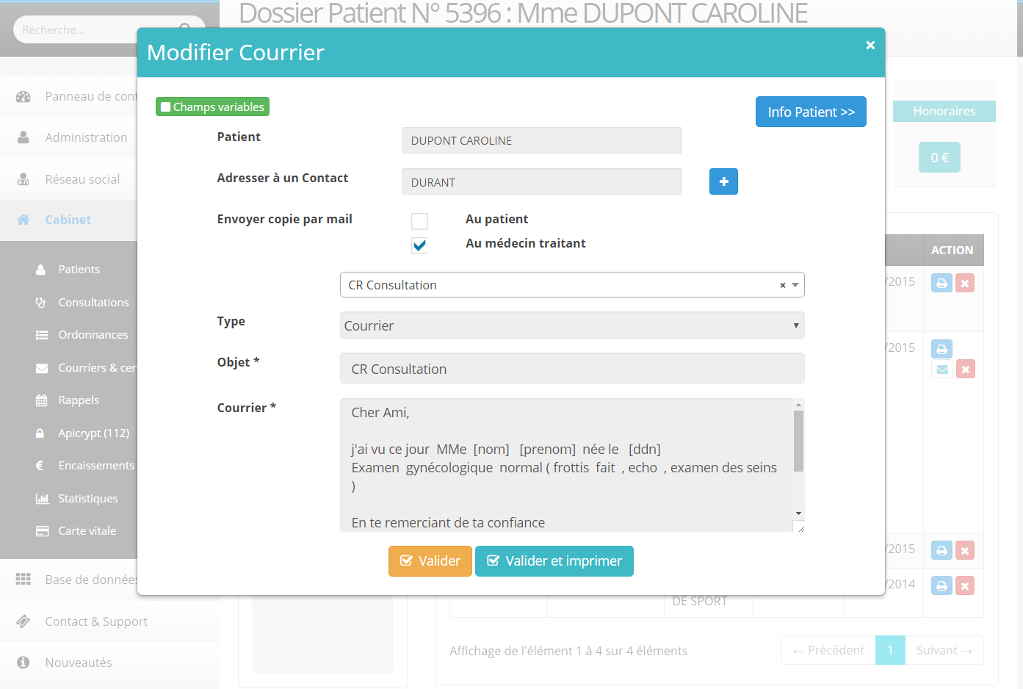Enable the 'Au patient' mail copy checkbox
This screenshot has height=689, width=1023.
coord(419,221)
